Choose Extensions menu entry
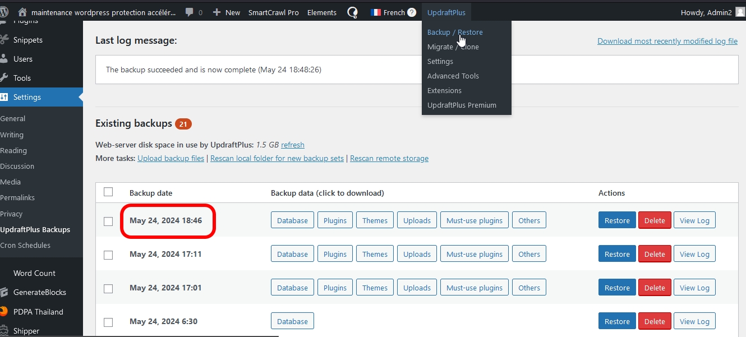Screen dimensions: 746x337 pyautogui.click(x=444, y=90)
